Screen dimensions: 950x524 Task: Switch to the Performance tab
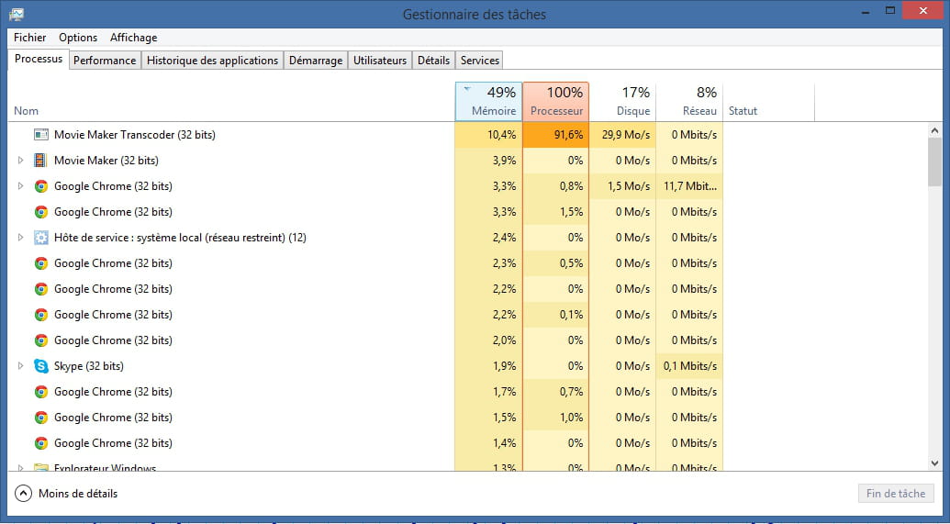tap(105, 61)
